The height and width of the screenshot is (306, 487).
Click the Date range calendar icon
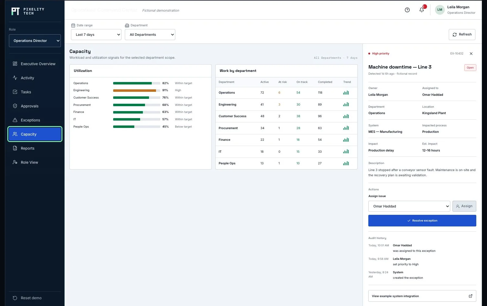click(x=73, y=25)
